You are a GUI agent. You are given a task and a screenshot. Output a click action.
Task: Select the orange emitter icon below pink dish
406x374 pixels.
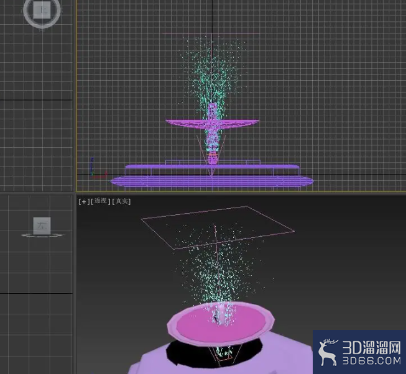(x=224, y=358)
